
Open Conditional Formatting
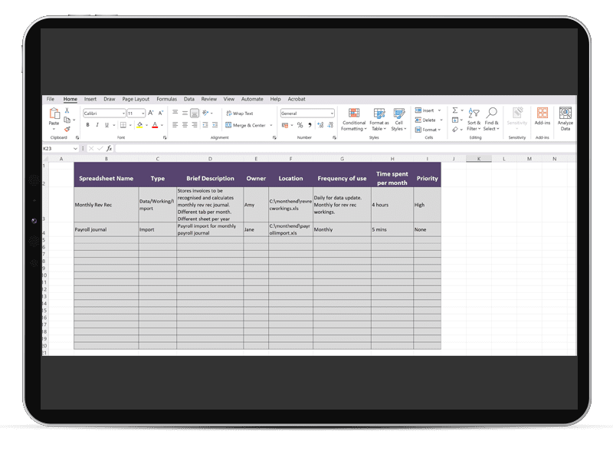pos(354,120)
